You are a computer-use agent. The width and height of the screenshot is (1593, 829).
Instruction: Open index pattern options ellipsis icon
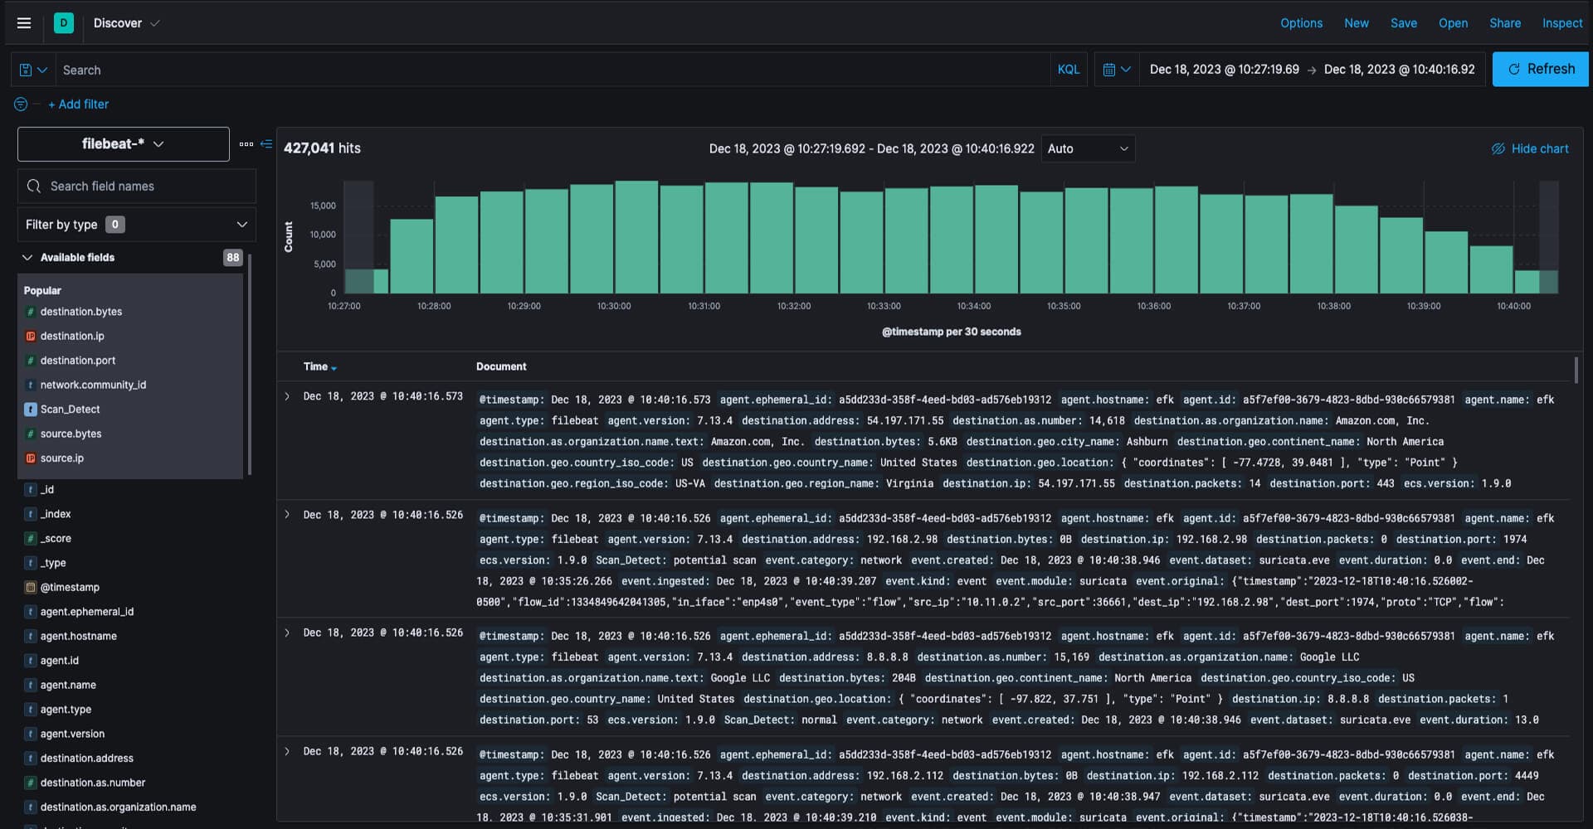click(x=246, y=144)
